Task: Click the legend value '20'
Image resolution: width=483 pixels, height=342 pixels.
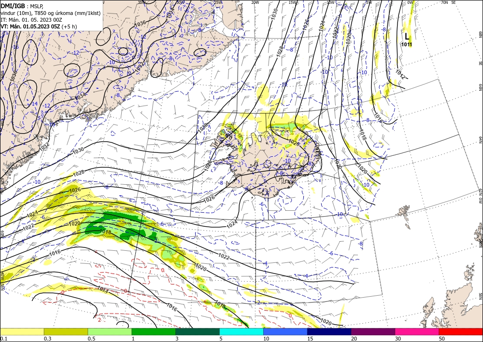Action: [354, 339]
